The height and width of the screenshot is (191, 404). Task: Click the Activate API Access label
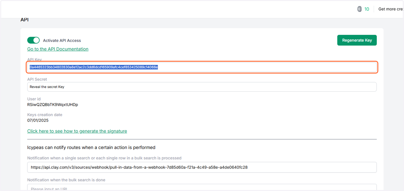(62, 41)
